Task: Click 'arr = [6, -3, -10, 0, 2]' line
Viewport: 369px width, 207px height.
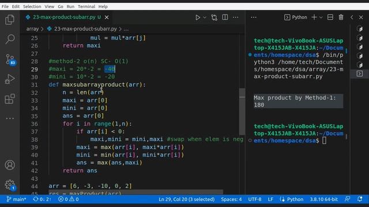Action: click(90, 186)
